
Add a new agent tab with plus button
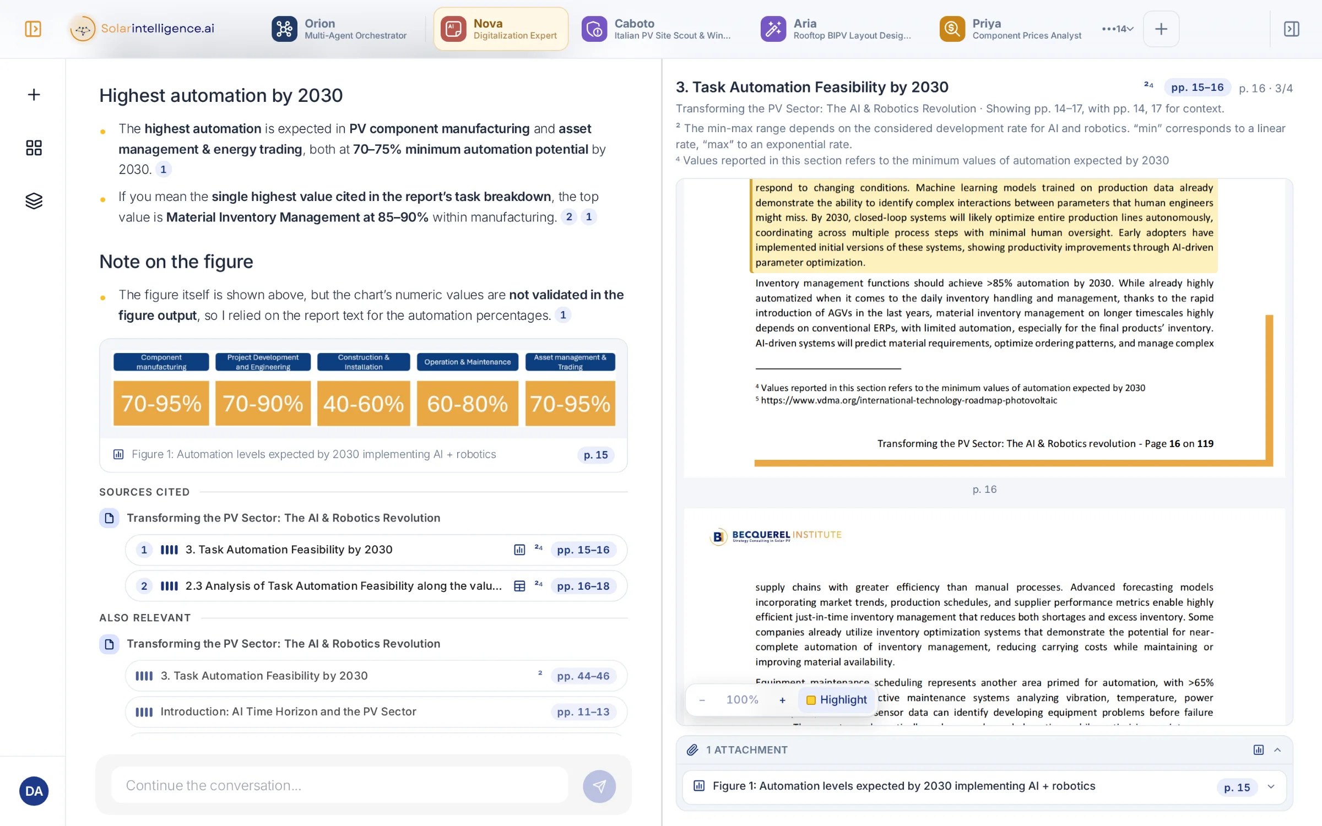(1161, 29)
